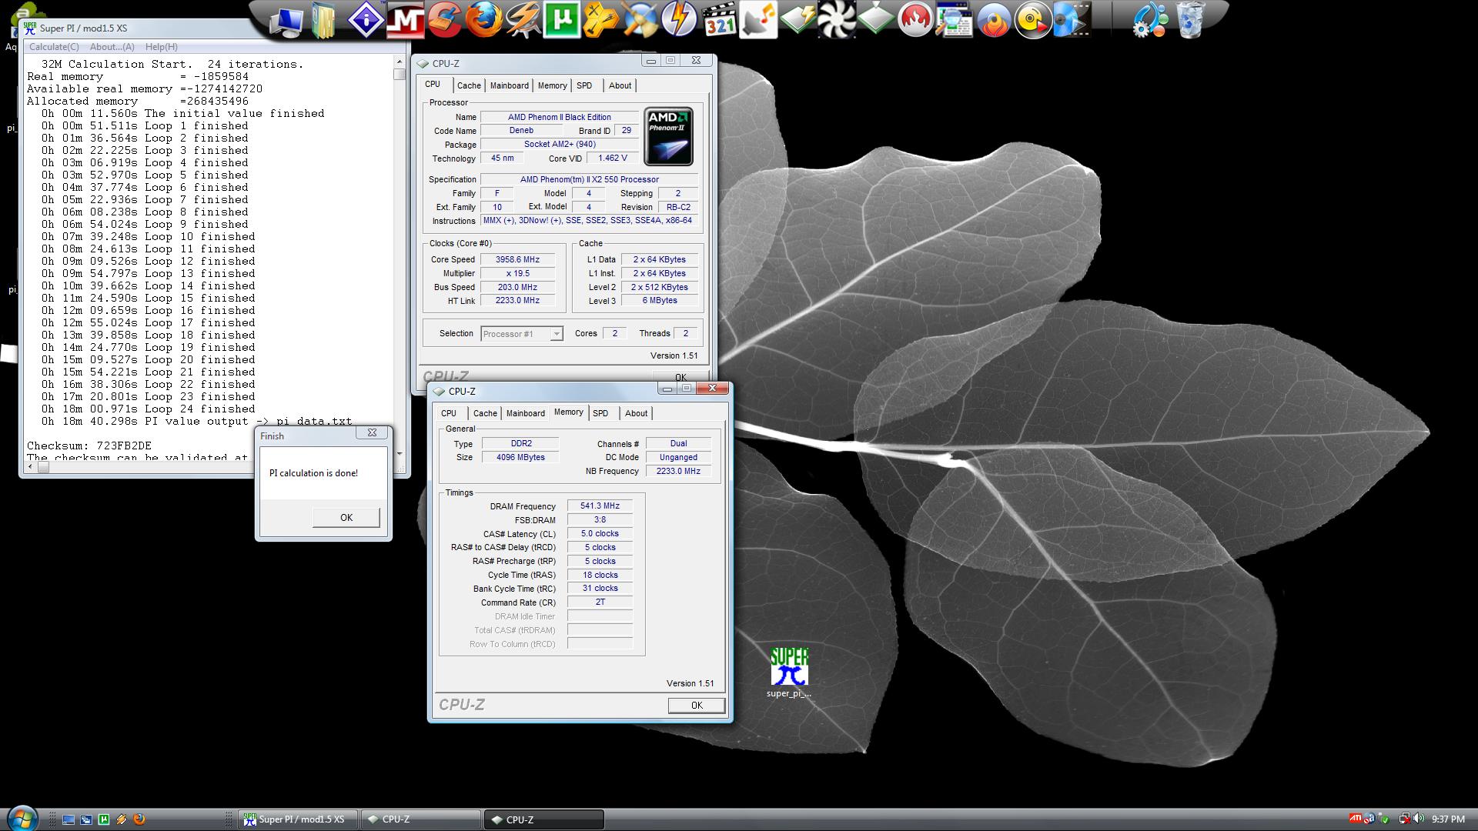Viewport: 1478px width, 831px height.
Task: Click the DDR2 memory type value
Action: tap(521, 444)
